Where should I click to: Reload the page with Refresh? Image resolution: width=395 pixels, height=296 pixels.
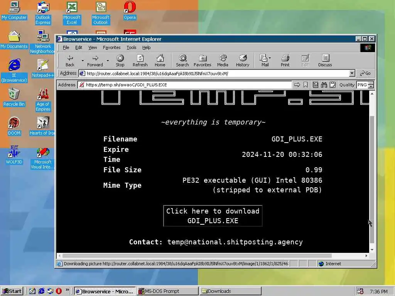click(140, 61)
